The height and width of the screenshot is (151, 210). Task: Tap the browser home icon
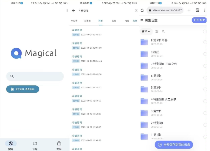(142, 10)
